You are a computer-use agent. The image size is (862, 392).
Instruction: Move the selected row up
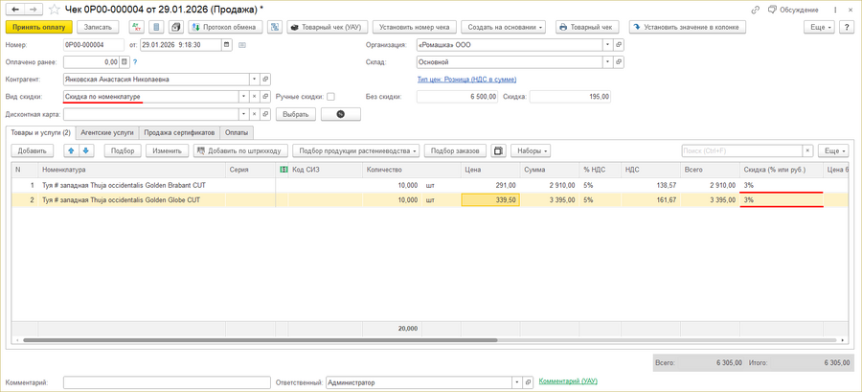pos(72,150)
